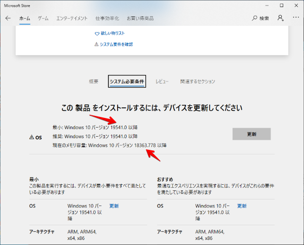Click the システム要件を確認 link

(x=117, y=45)
